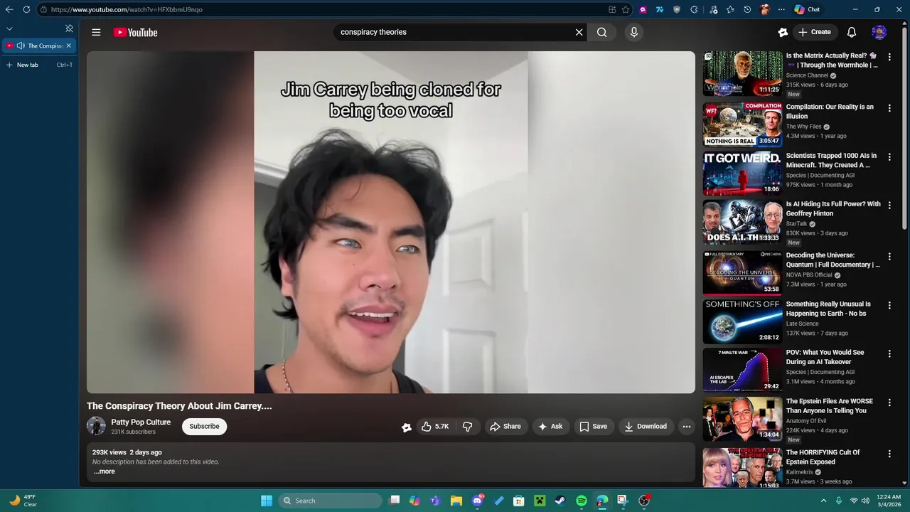Open Discord from the taskbar
The image size is (910, 512).
[478, 501]
